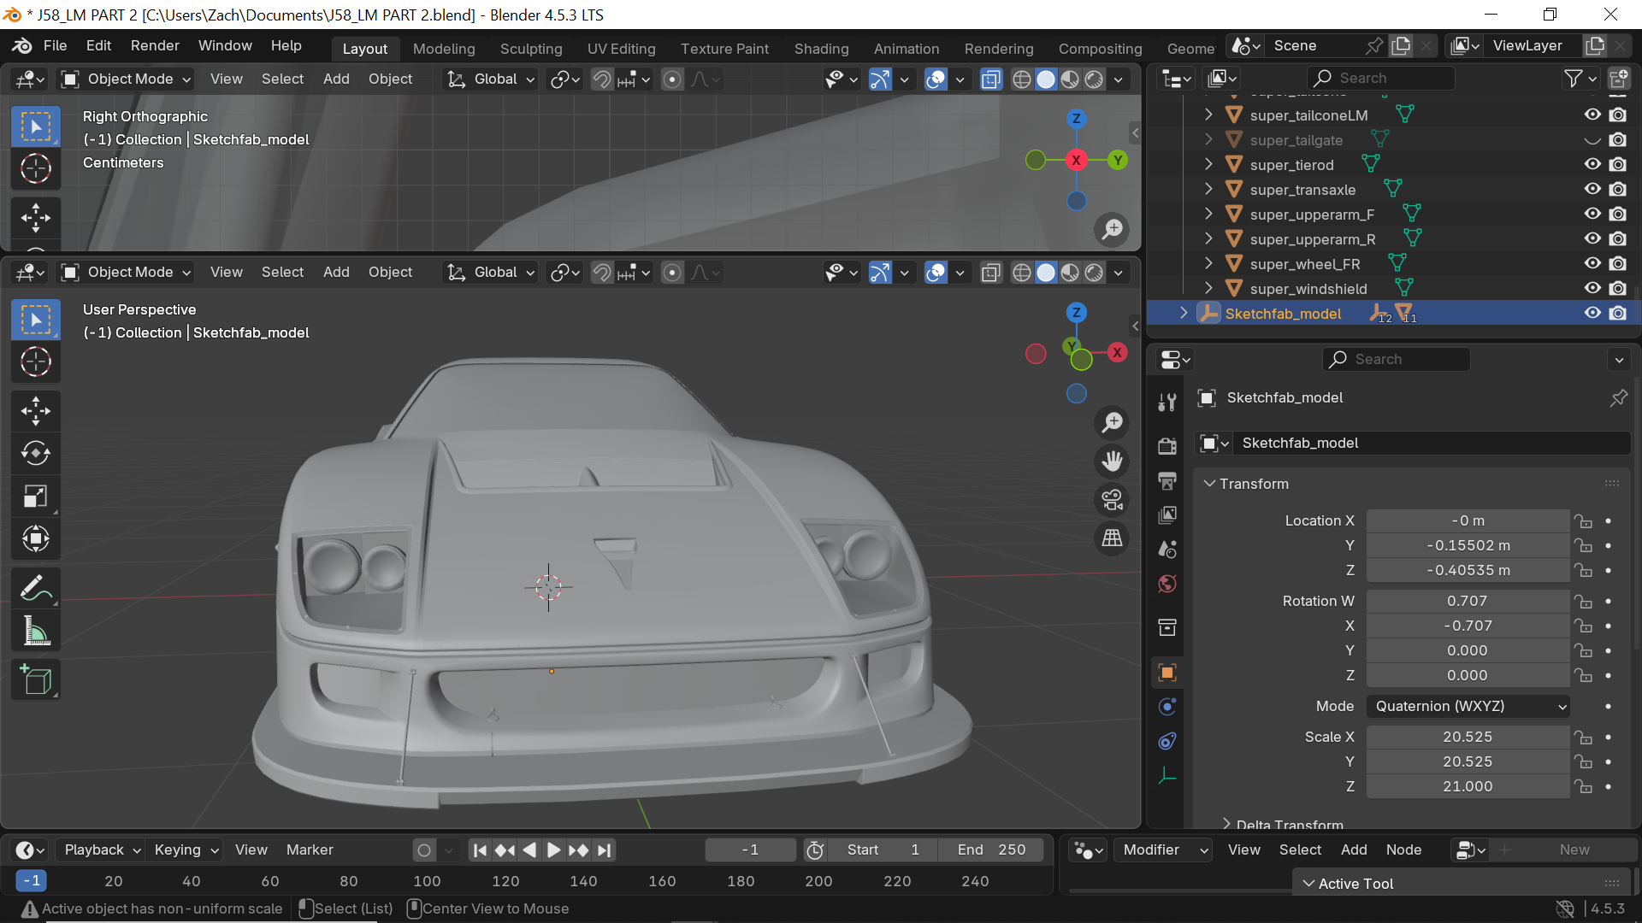
Task: Toggle lock on Location X
Action: [1584, 520]
